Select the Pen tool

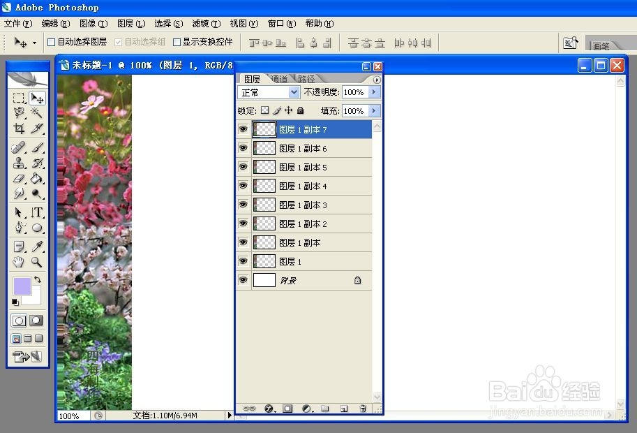(x=19, y=228)
